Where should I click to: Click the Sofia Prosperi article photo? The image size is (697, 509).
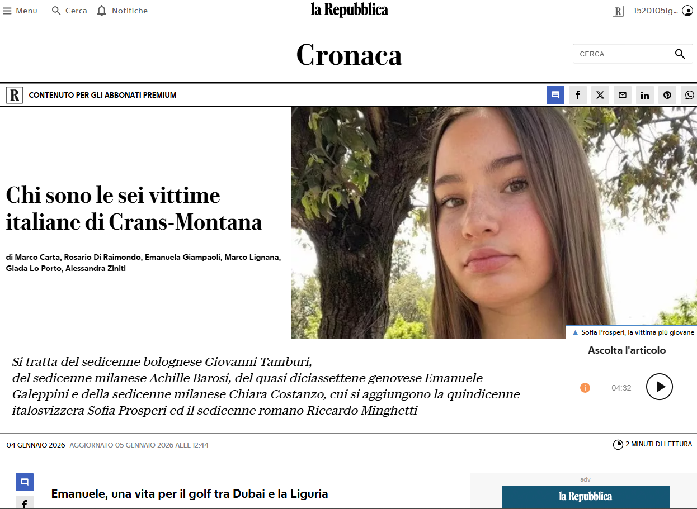point(494,222)
